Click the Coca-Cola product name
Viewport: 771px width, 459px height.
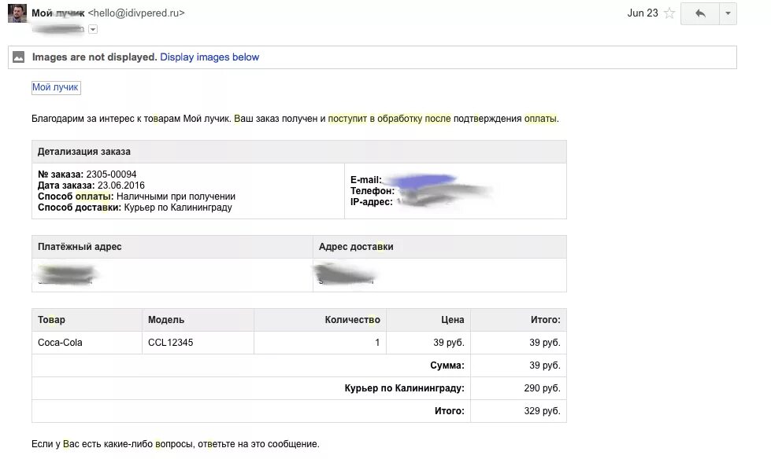60,342
